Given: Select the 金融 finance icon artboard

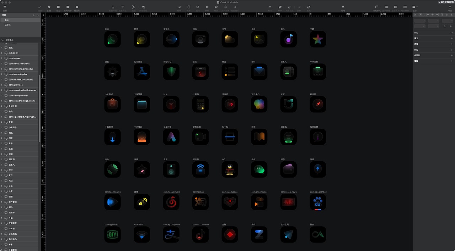Looking at the screenshot, I should coord(230,235).
